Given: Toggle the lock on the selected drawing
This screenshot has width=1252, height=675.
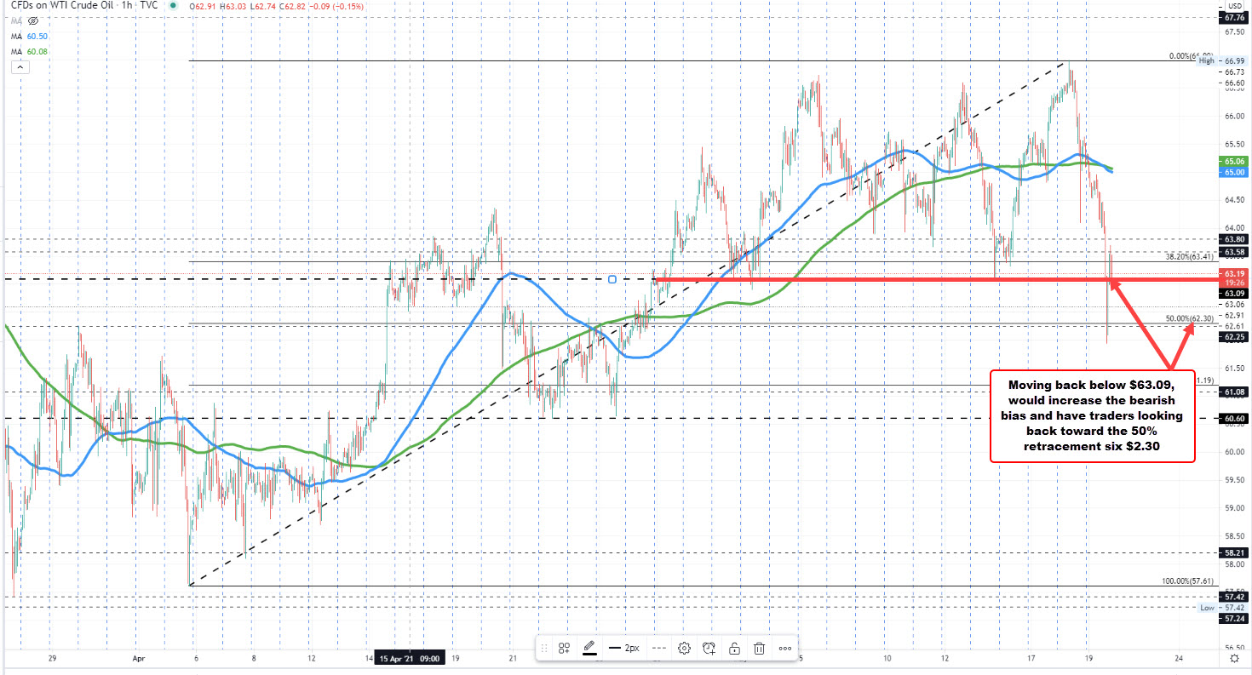Looking at the screenshot, I should click(733, 648).
